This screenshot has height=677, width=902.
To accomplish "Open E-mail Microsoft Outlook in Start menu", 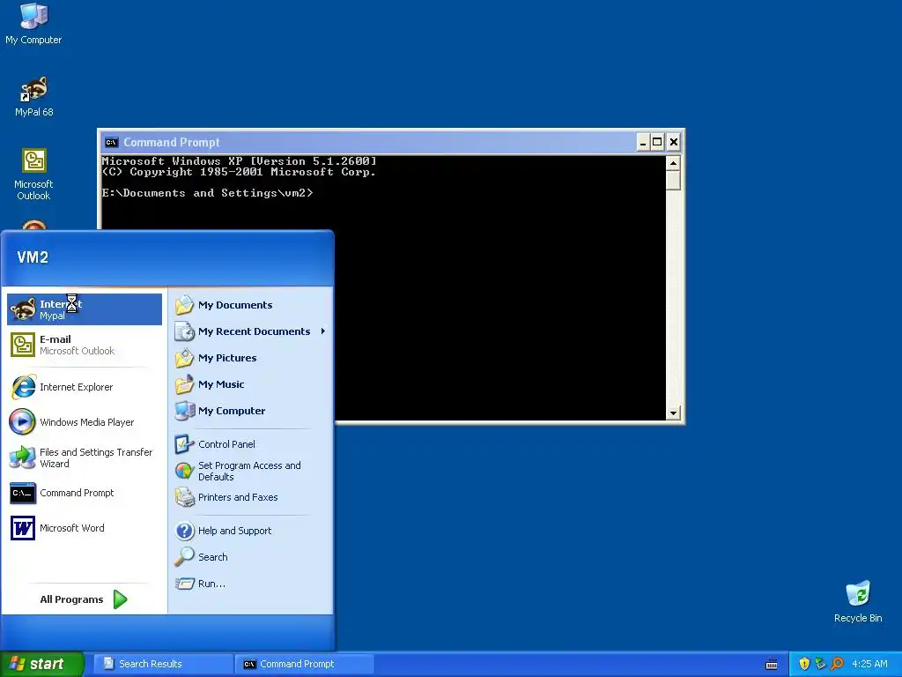I will [x=85, y=345].
